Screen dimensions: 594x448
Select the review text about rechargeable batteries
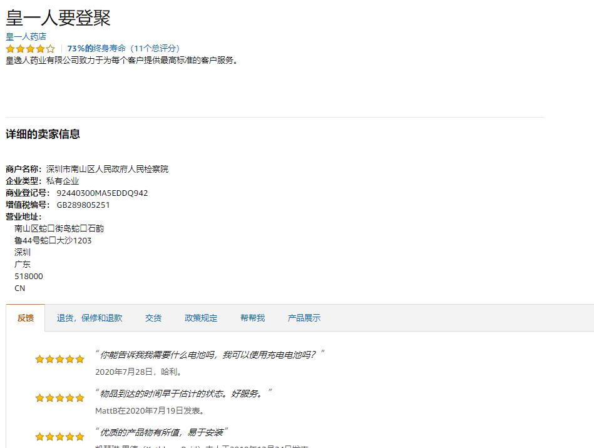click(210, 355)
